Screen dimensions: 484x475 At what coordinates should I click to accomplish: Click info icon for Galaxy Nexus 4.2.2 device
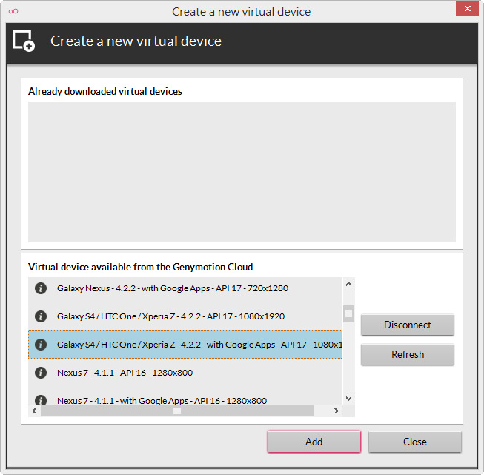tap(41, 288)
